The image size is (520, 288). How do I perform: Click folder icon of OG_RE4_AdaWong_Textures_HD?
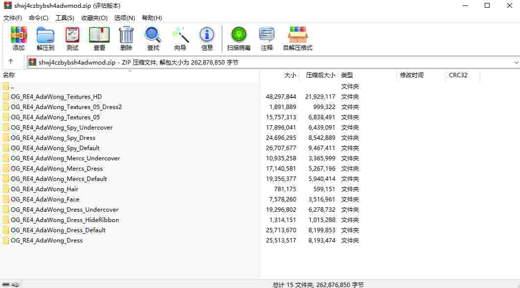coord(6,97)
